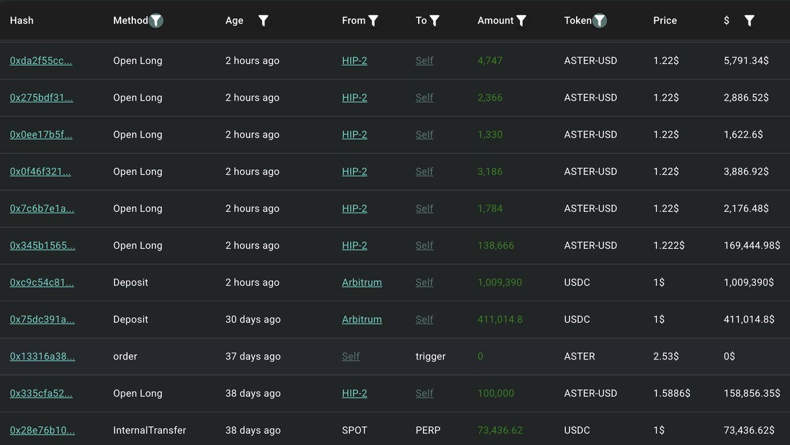790x445 pixels.
Task: Click HIP-2 link in 100,000 row
Action: [x=354, y=394]
